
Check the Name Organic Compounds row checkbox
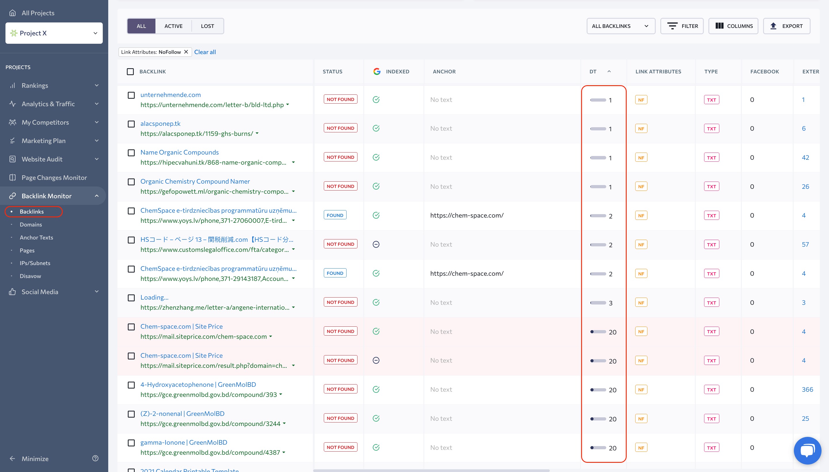pyautogui.click(x=131, y=153)
